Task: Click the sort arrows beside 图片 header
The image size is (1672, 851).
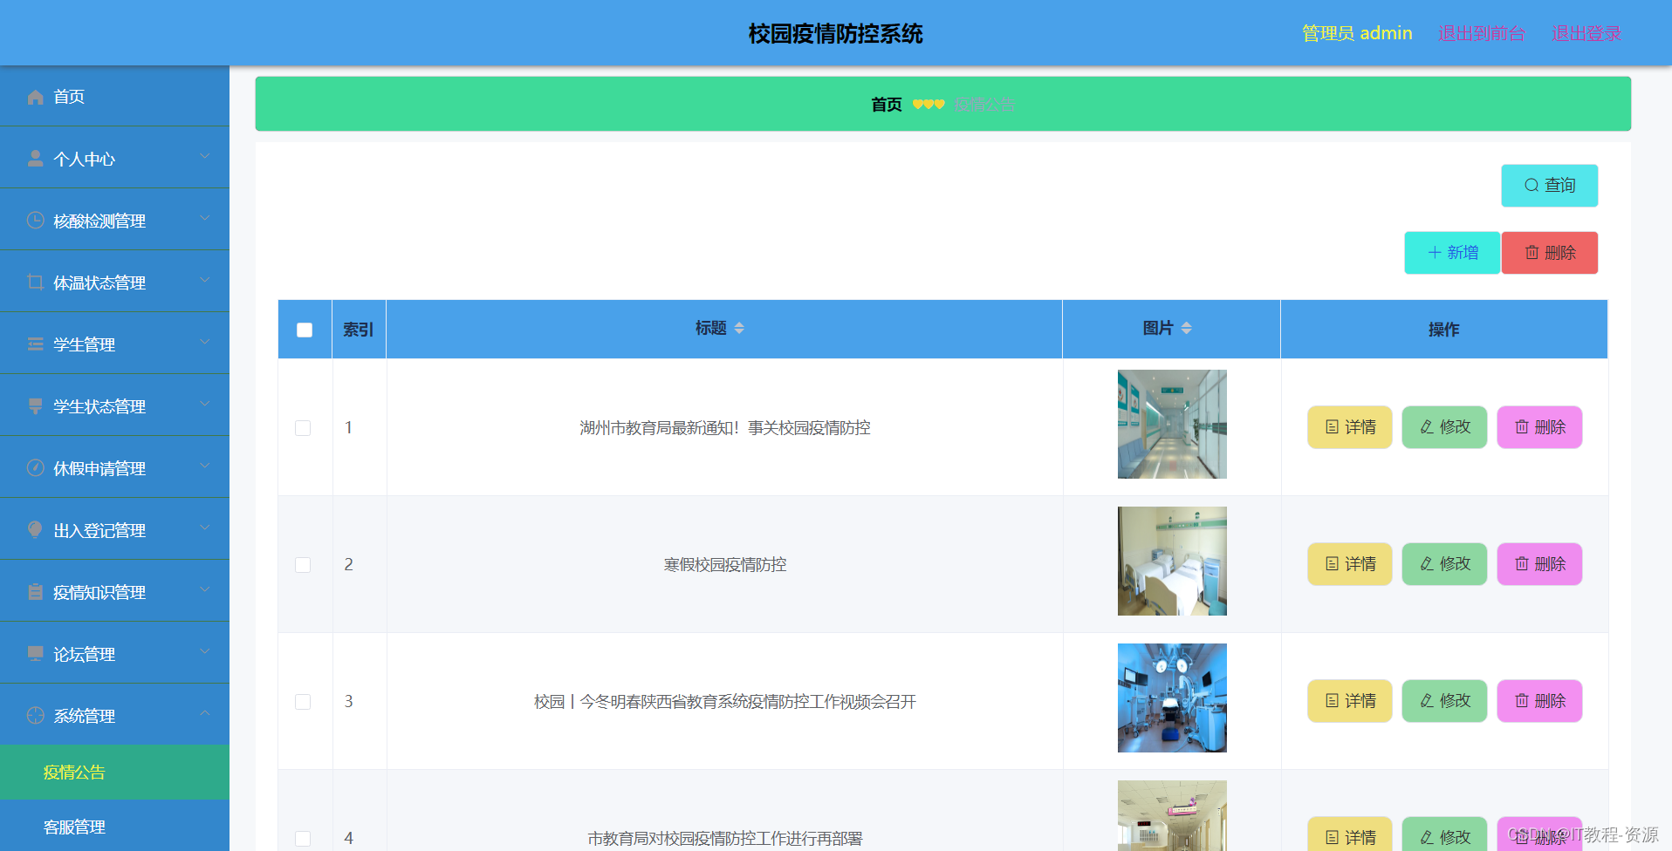Action: [1186, 328]
